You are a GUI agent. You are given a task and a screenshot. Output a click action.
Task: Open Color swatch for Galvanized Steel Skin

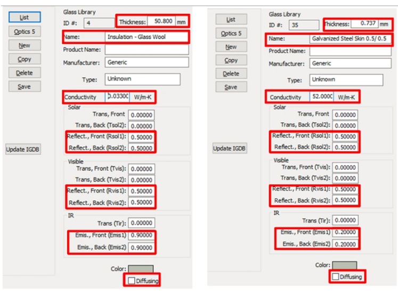(344, 265)
